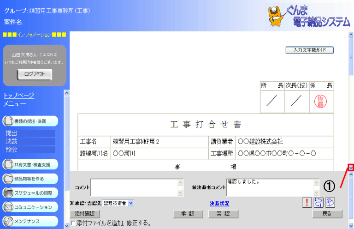This screenshot has height=229, width=354.
Task: Open the コミュニケーション menu
Action: [30, 207]
